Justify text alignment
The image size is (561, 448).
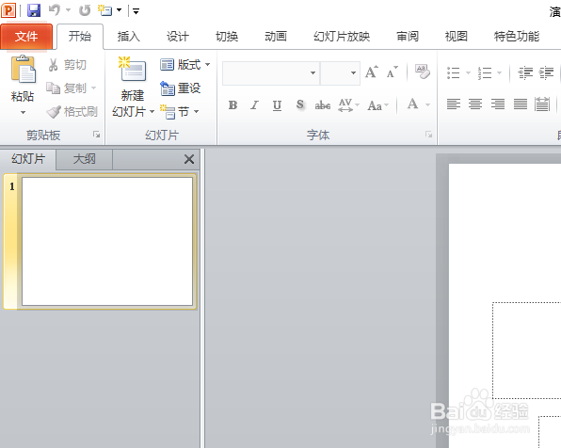point(520,104)
